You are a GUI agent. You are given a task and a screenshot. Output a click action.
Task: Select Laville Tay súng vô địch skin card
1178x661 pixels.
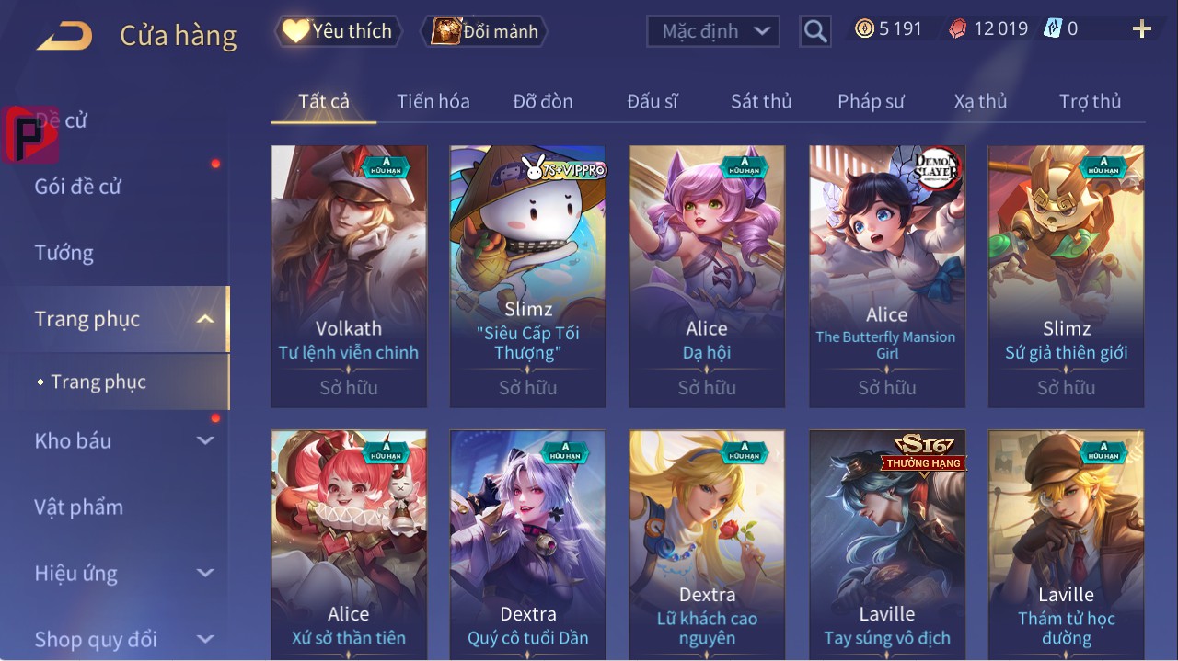pos(887,544)
